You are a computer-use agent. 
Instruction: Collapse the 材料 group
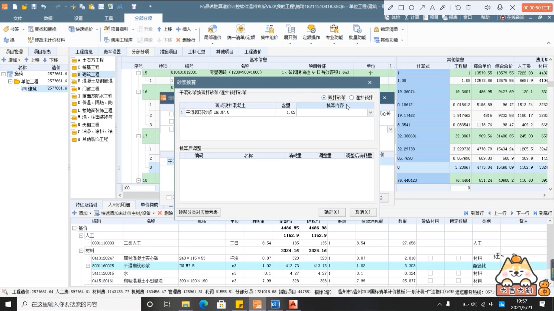[x=81, y=251]
